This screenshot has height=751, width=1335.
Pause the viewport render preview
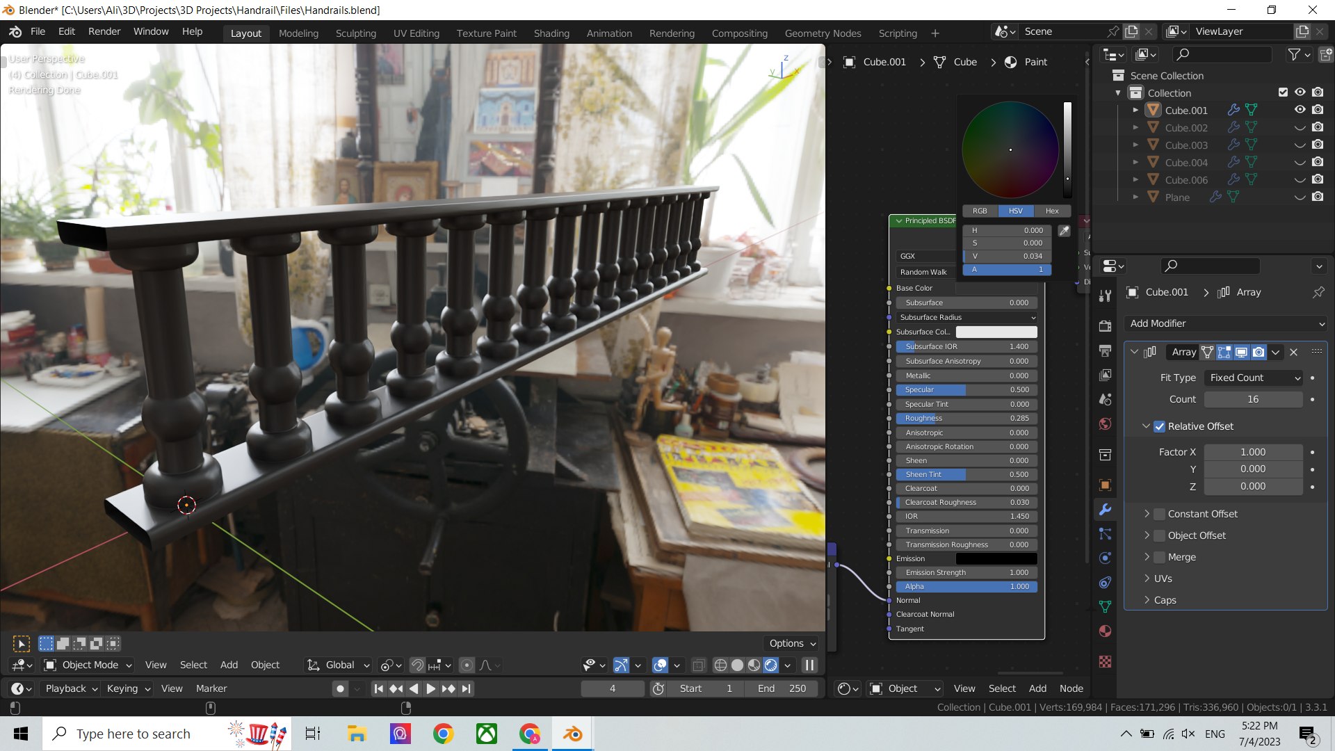click(809, 665)
